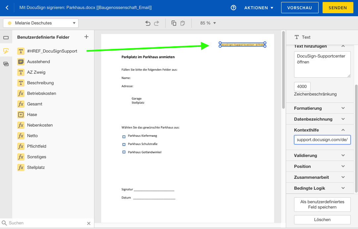Viewport: 358px width, 229px height.
Task: Select the Copy icon in the toolbar
Action: point(174,23)
